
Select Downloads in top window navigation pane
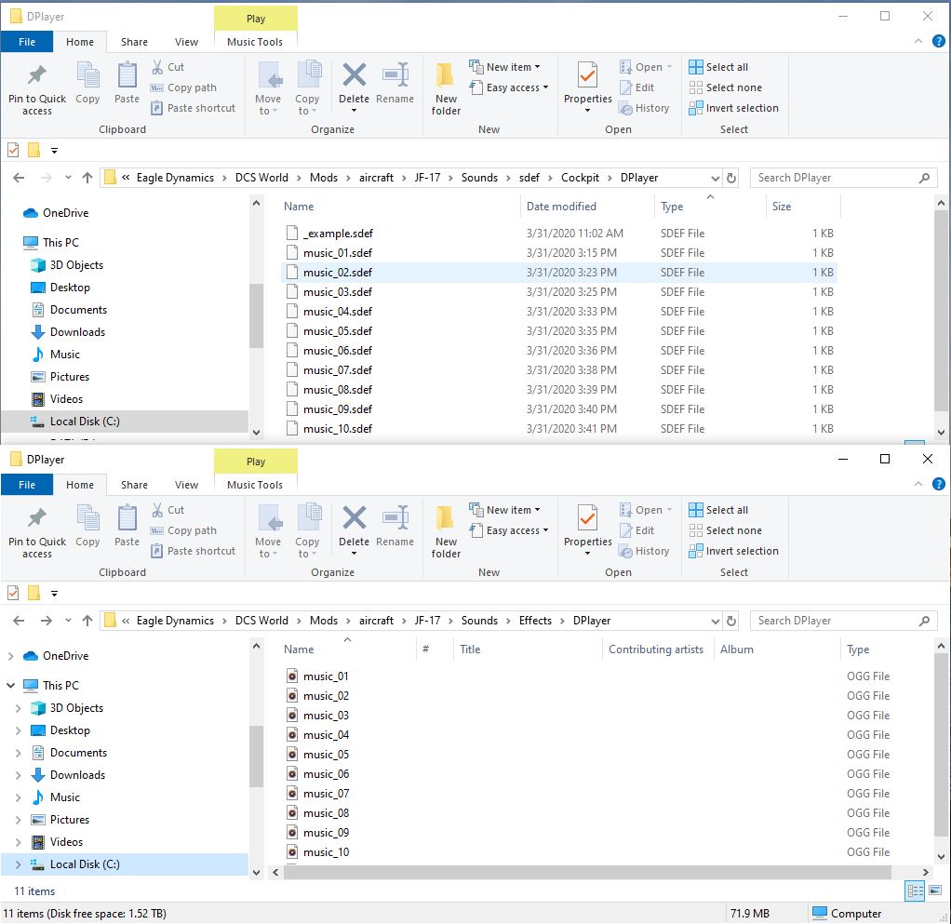[77, 332]
